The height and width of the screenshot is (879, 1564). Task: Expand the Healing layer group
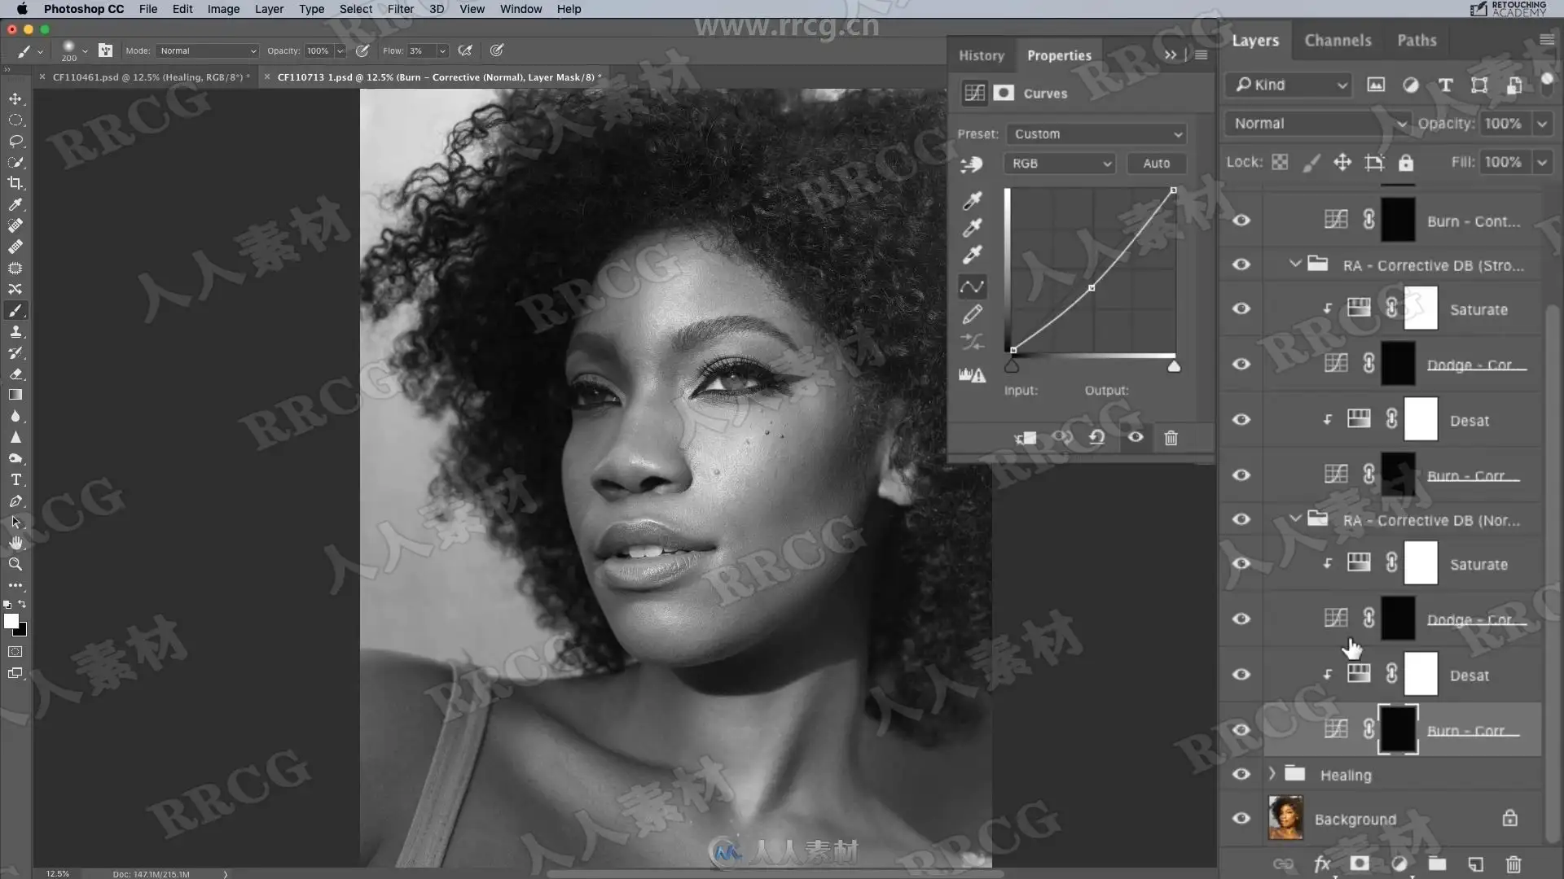pos(1272,774)
